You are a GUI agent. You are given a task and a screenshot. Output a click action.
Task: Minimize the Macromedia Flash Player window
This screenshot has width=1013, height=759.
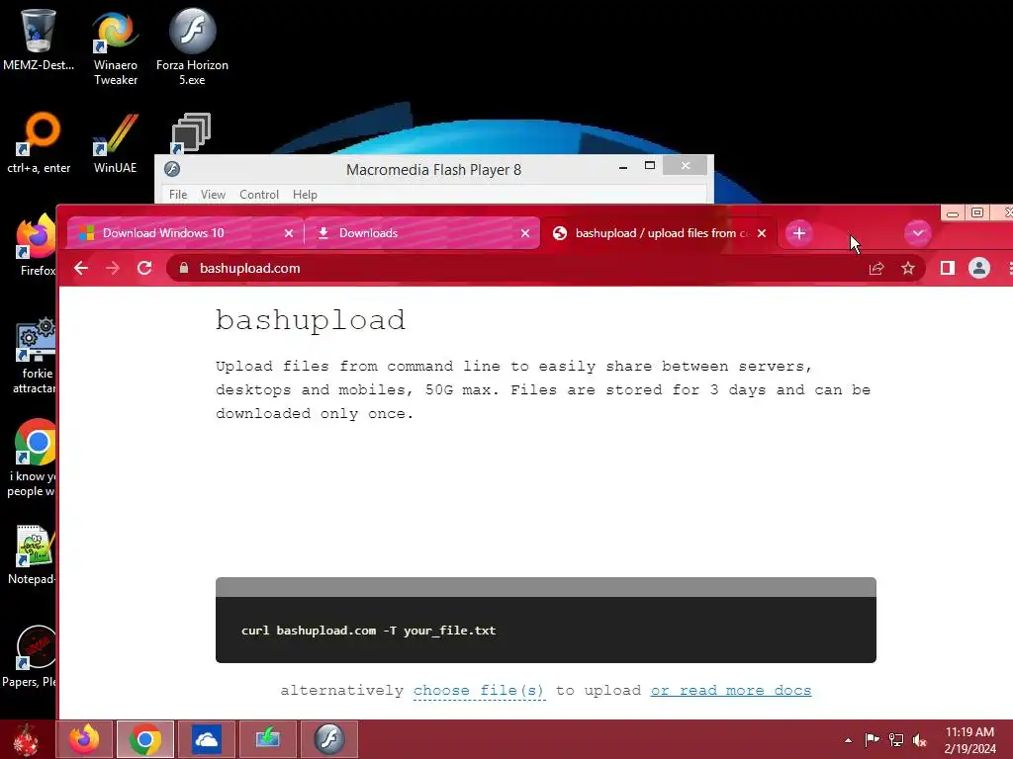tap(623, 166)
